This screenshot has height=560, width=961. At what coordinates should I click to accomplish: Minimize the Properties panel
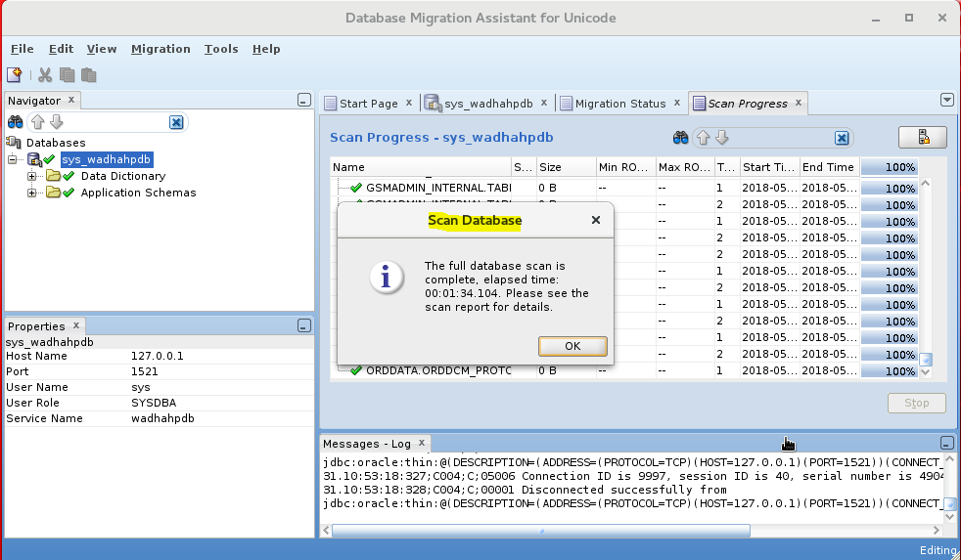click(304, 325)
